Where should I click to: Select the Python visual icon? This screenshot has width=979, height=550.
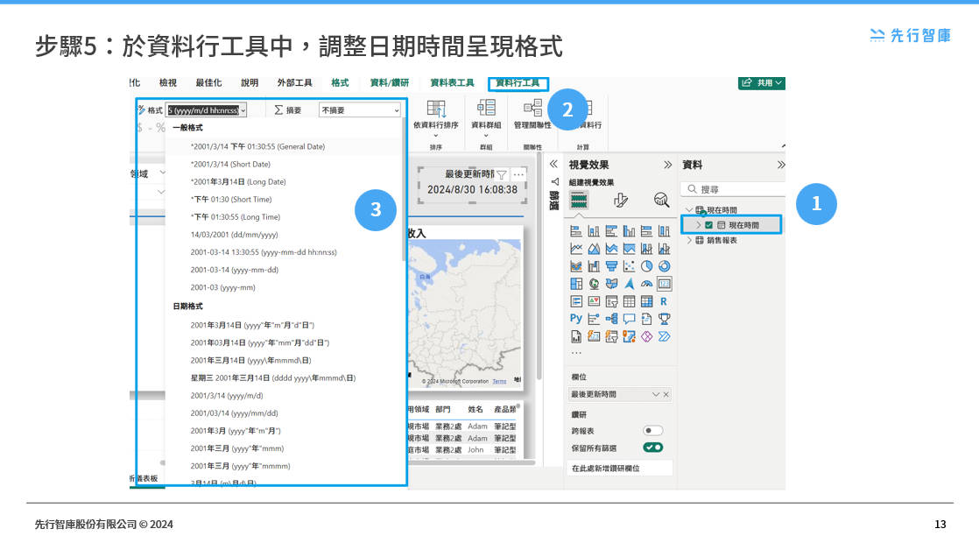pos(575,319)
